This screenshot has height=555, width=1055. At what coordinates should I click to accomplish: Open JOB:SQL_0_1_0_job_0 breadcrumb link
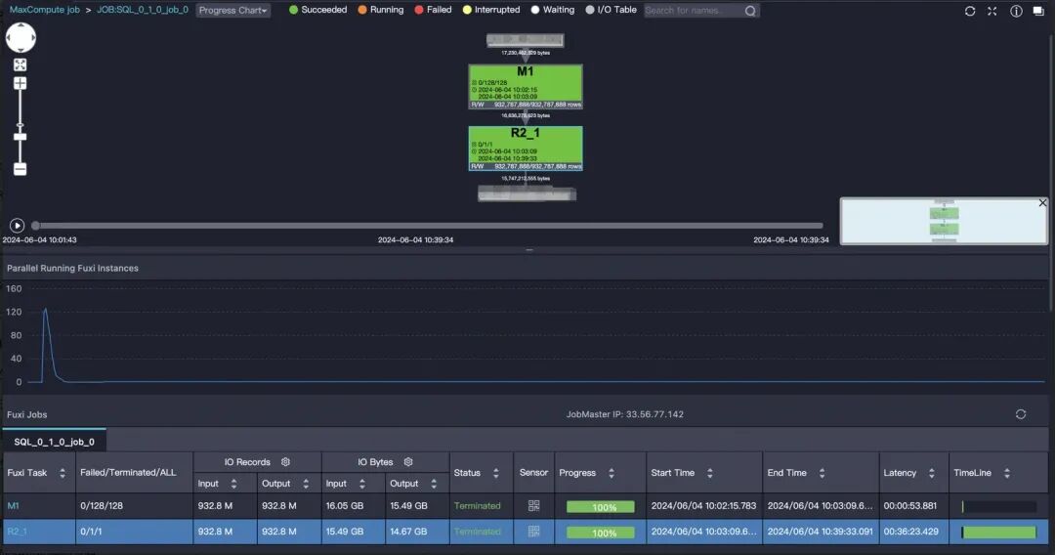[143, 10]
